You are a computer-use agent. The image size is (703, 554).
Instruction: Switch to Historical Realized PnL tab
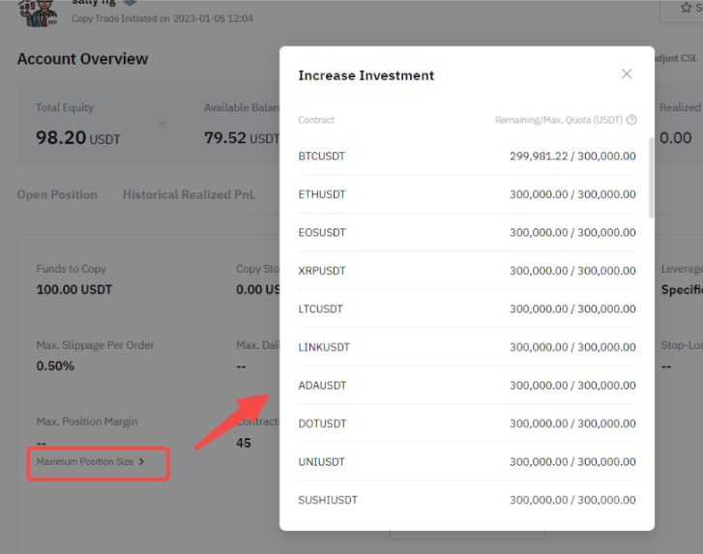[189, 194]
